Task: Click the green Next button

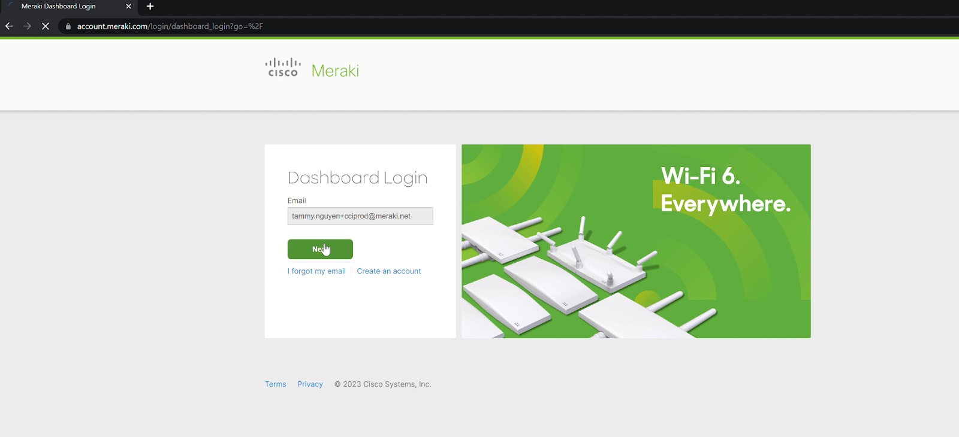Action: (320, 249)
